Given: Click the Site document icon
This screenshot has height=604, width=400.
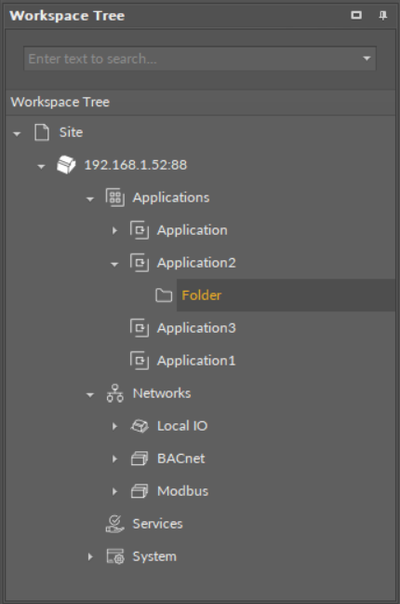Looking at the screenshot, I should tap(42, 132).
